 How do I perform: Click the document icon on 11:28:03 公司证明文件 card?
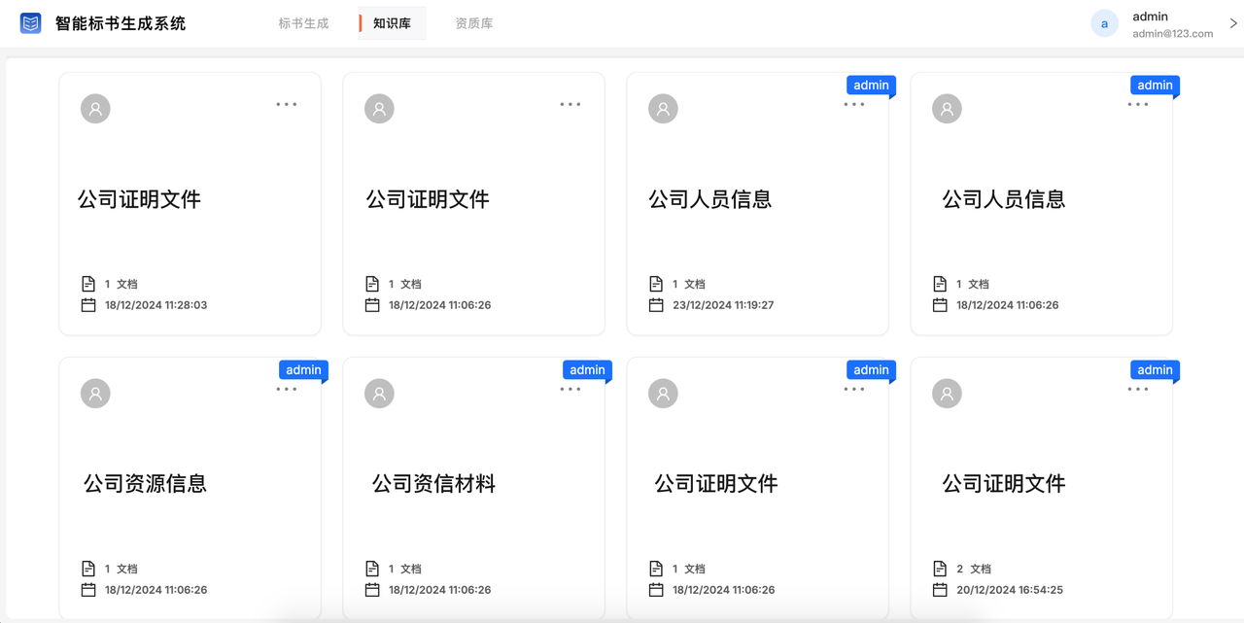(88, 284)
